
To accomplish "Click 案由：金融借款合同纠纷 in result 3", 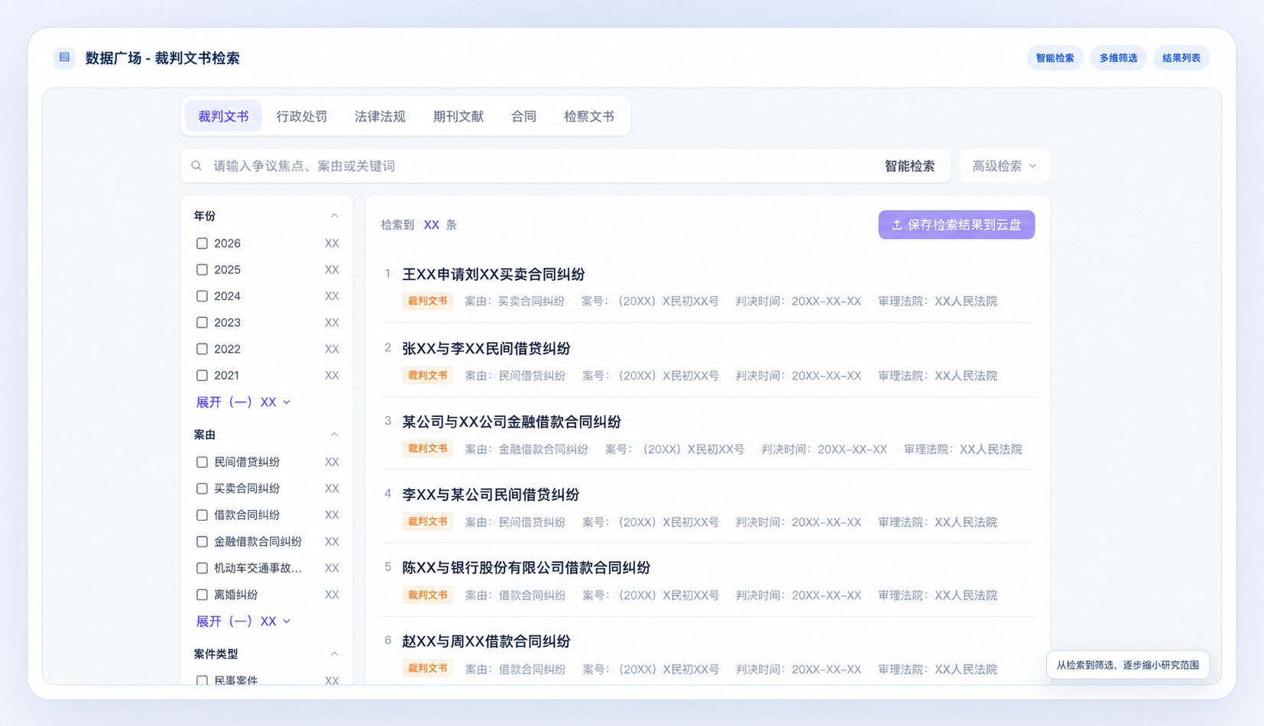I will (x=527, y=450).
